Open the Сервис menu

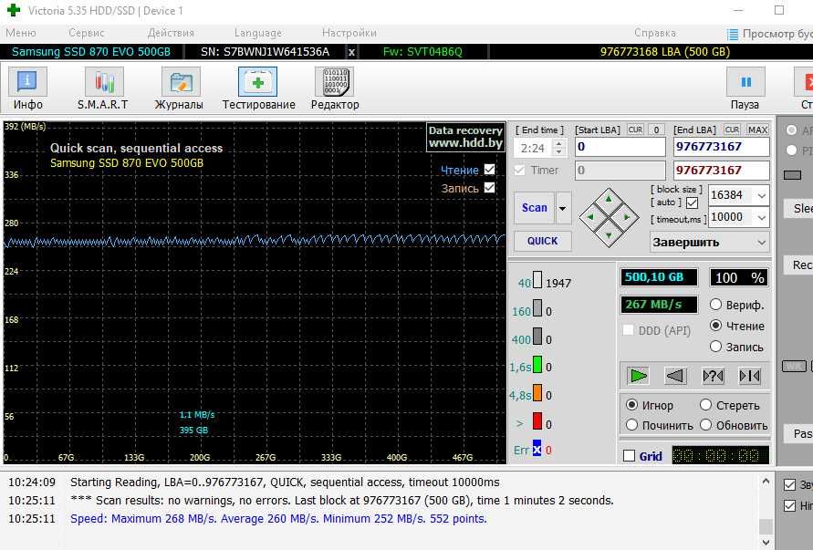click(x=86, y=33)
